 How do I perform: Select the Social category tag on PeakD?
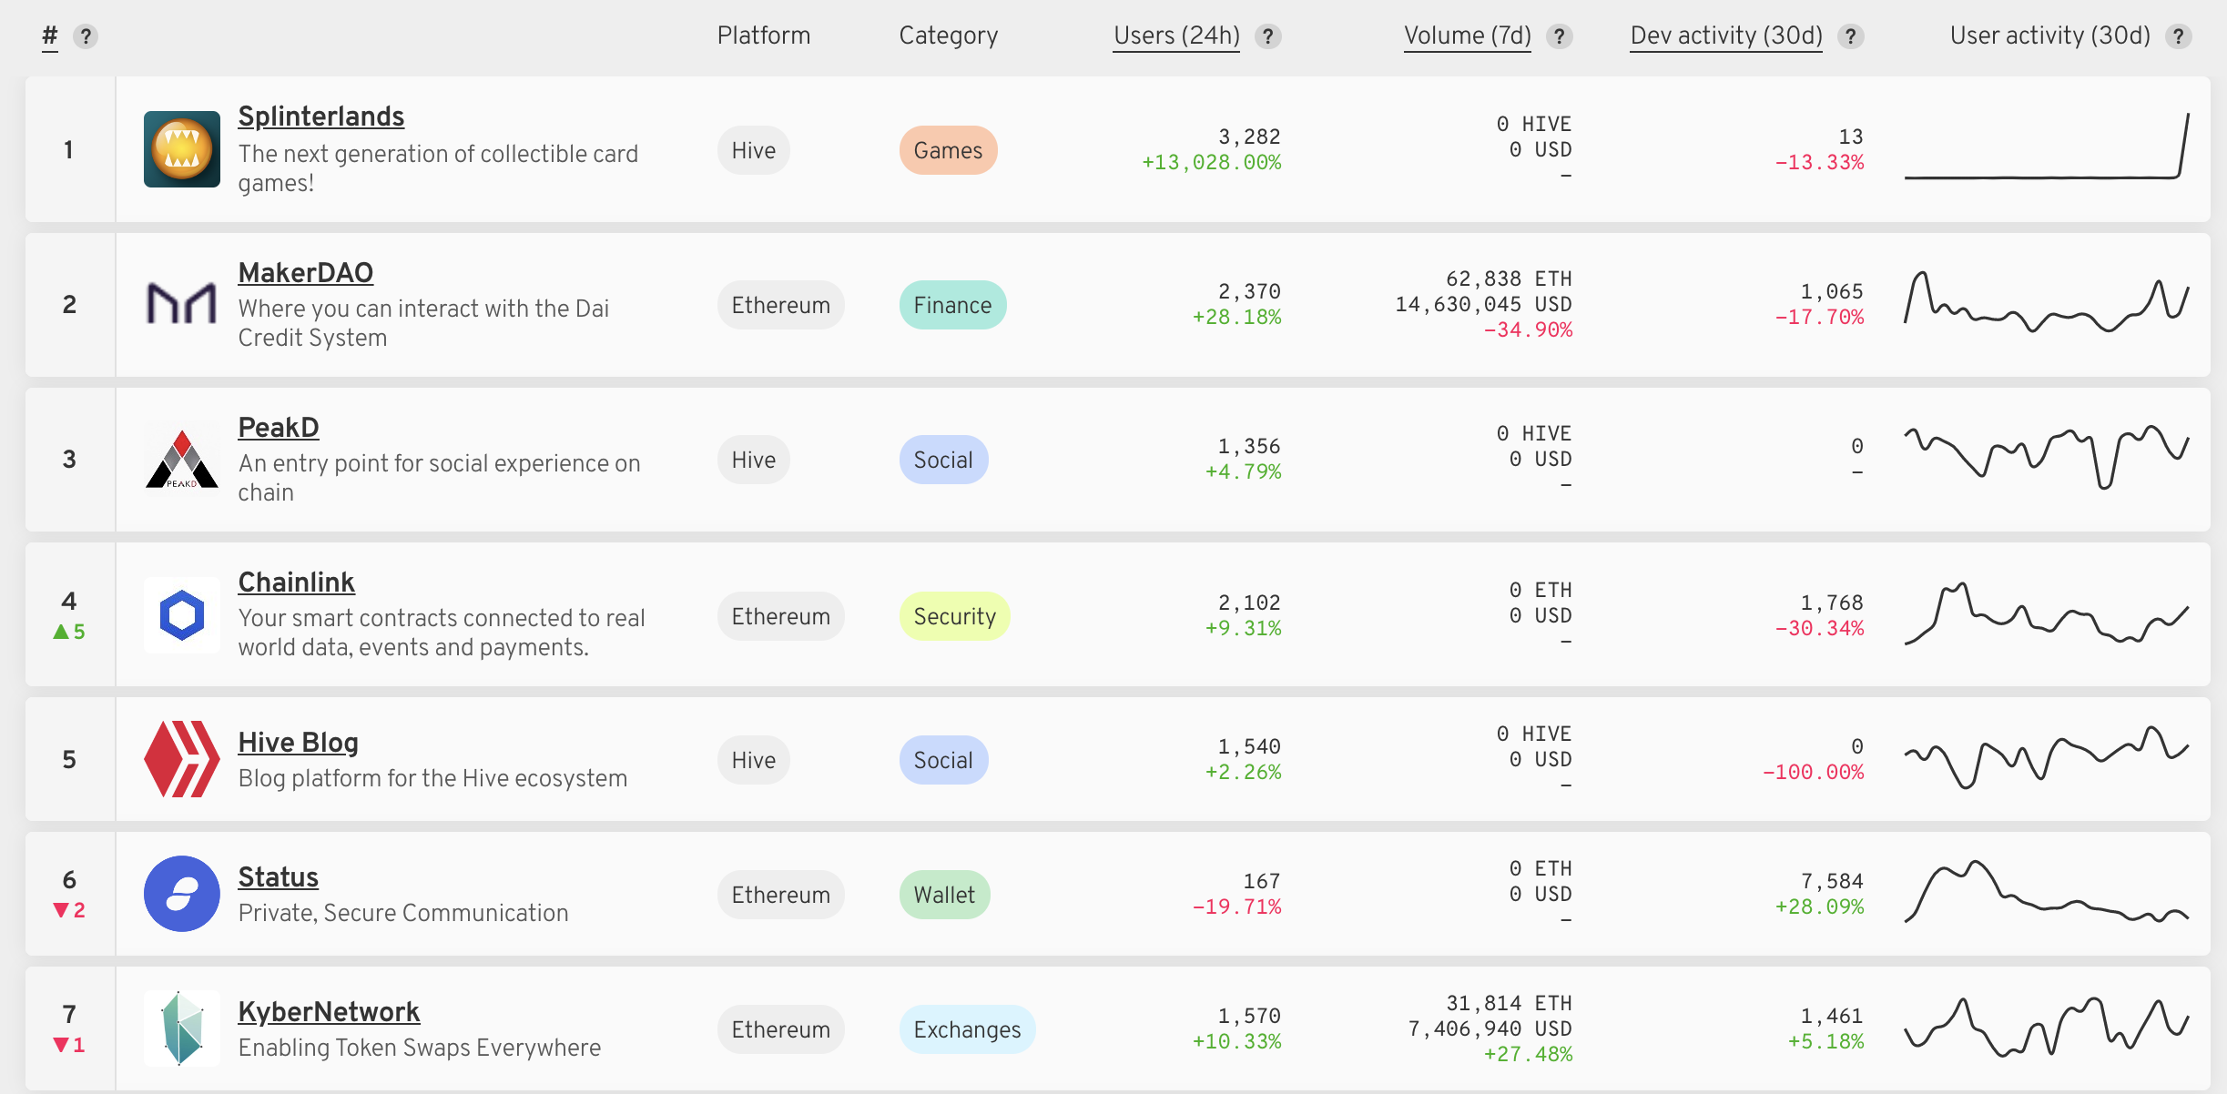coord(944,460)
